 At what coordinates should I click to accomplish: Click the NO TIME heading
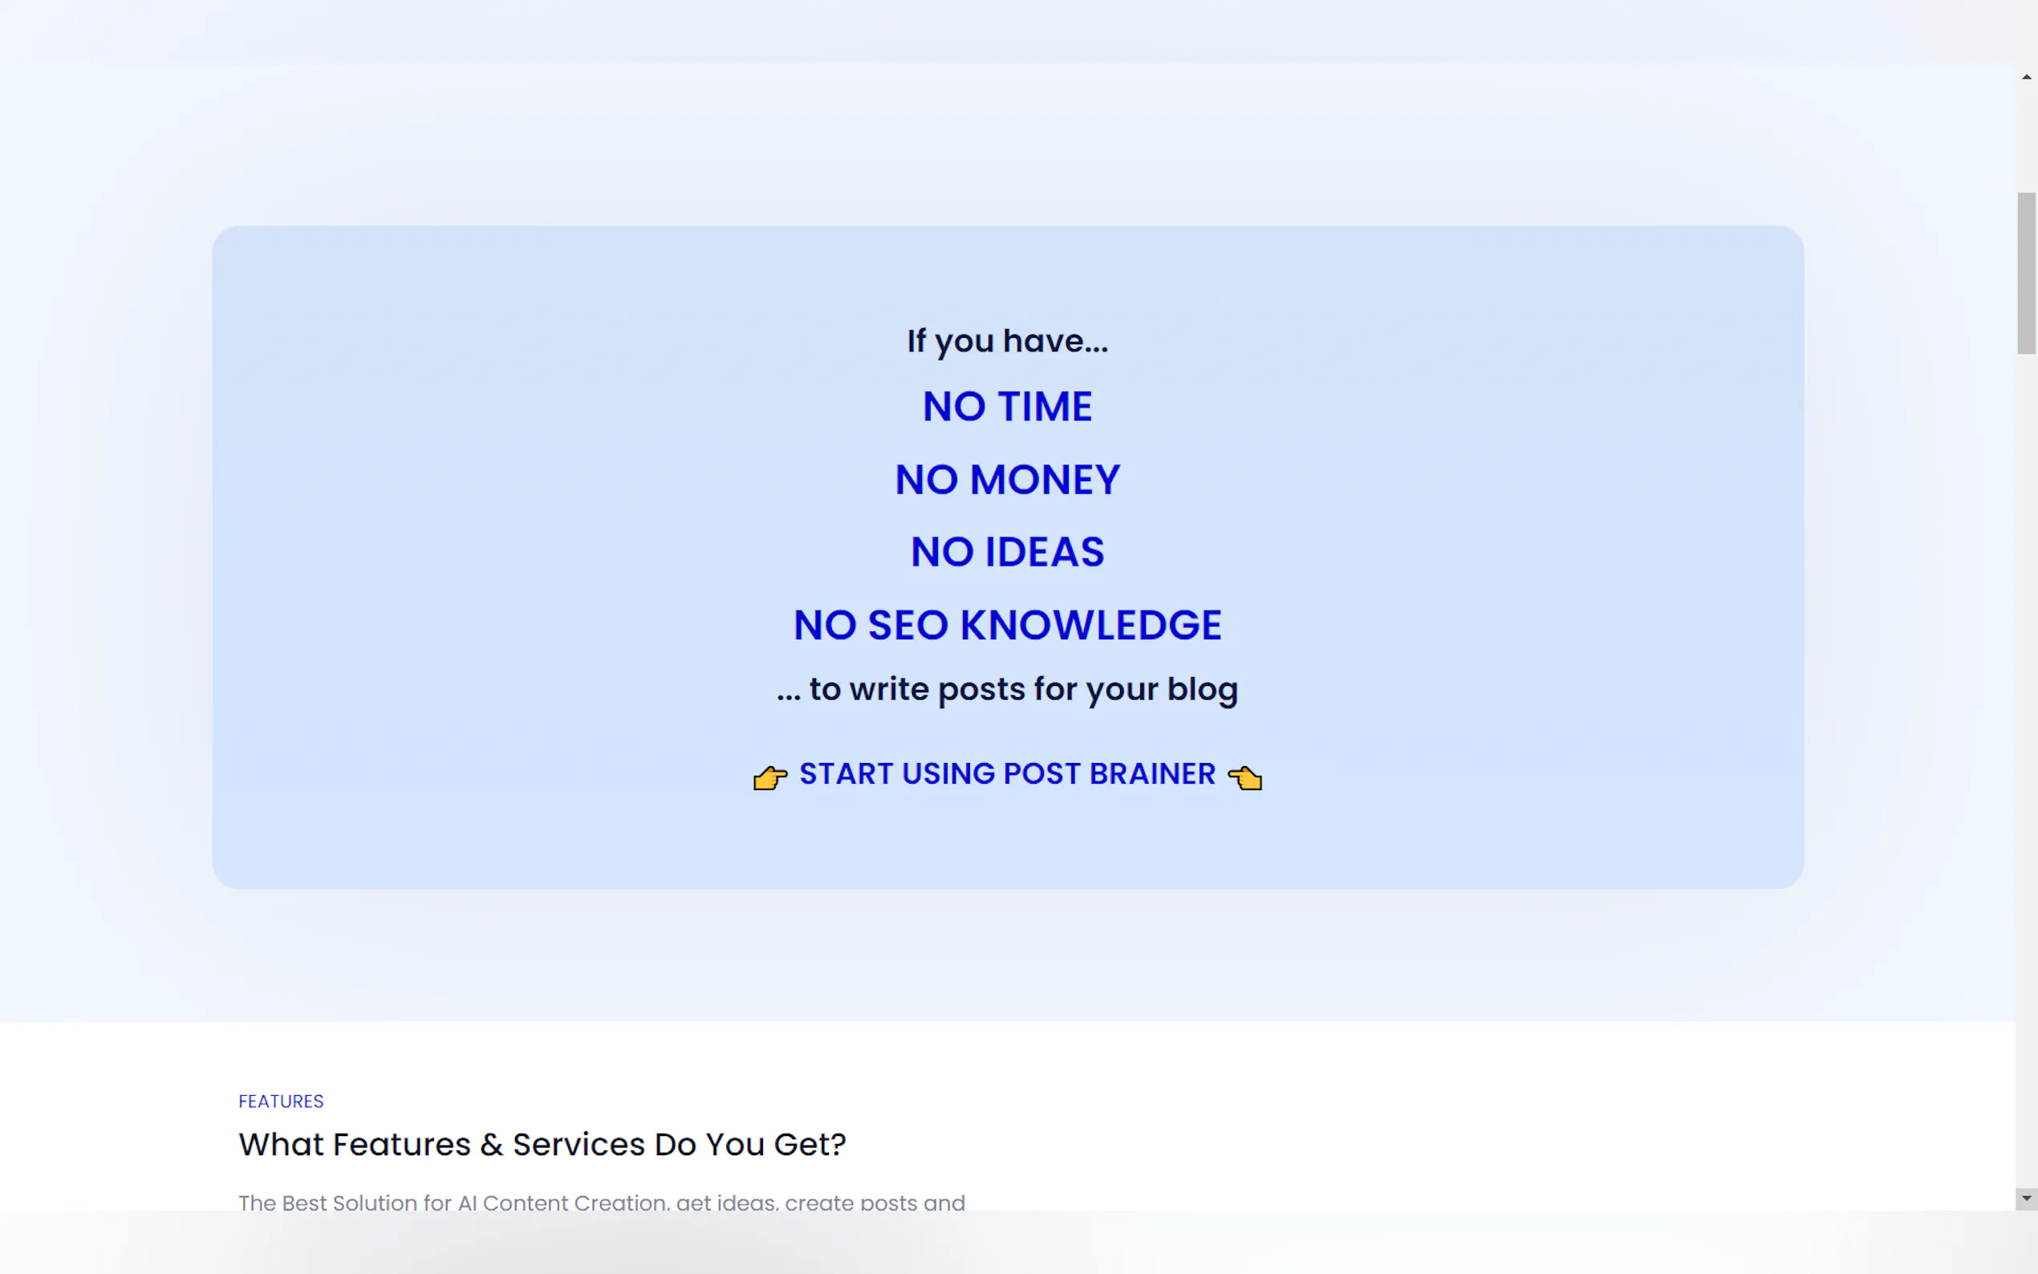point(1007,407)
